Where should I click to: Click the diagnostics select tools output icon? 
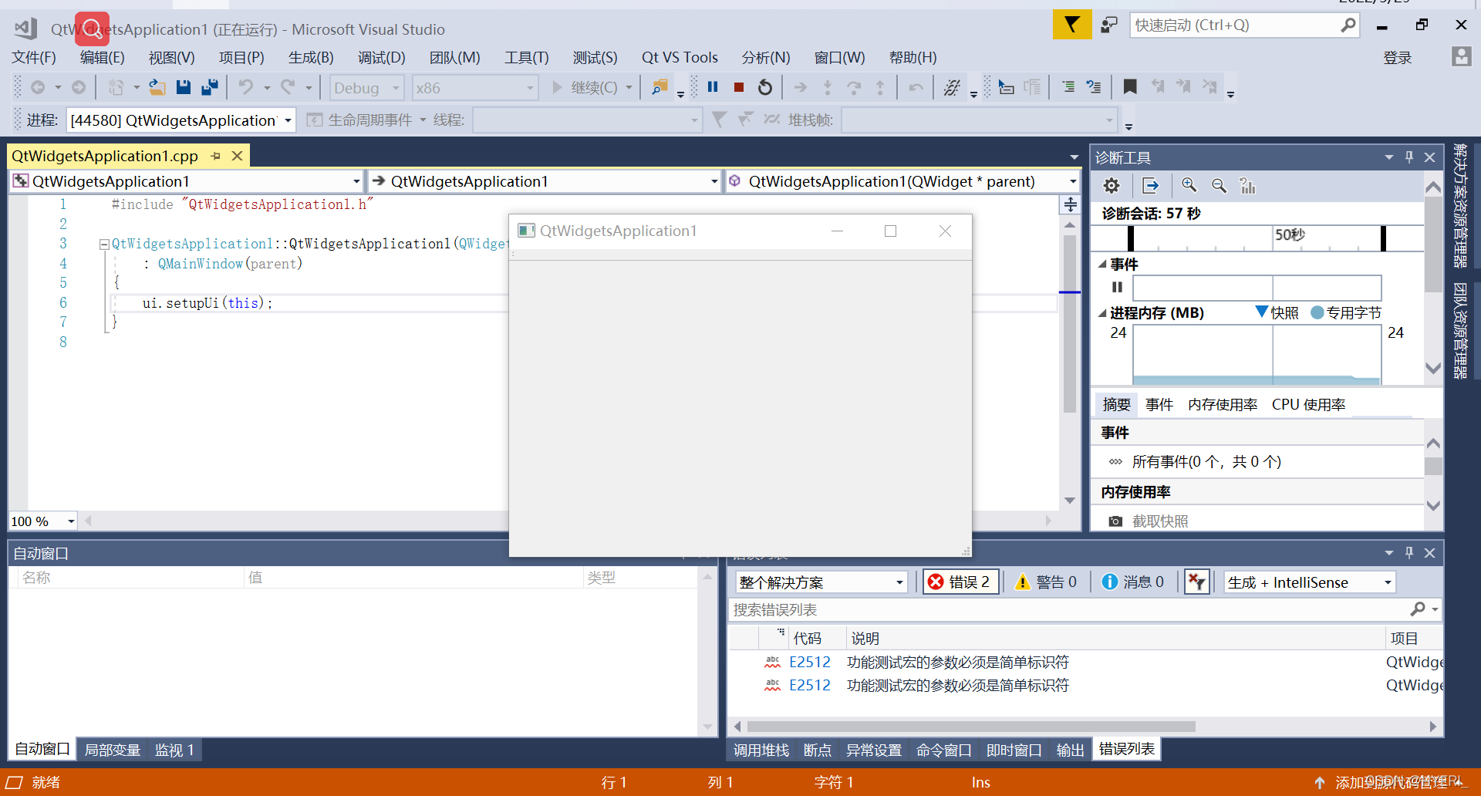[x=1151, y=186]
